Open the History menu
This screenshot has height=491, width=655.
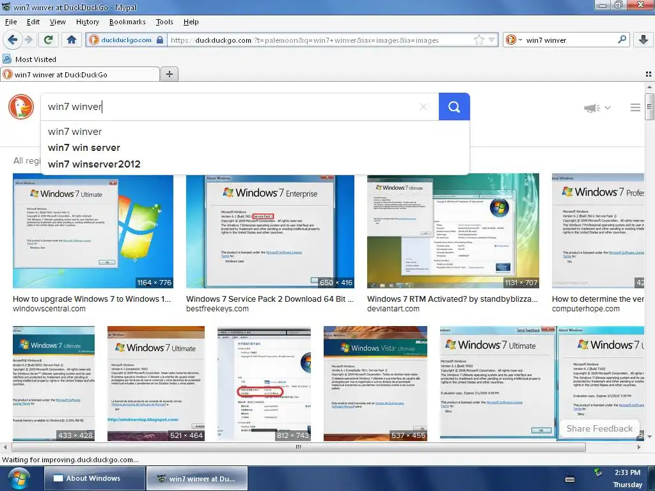point(87,22)
